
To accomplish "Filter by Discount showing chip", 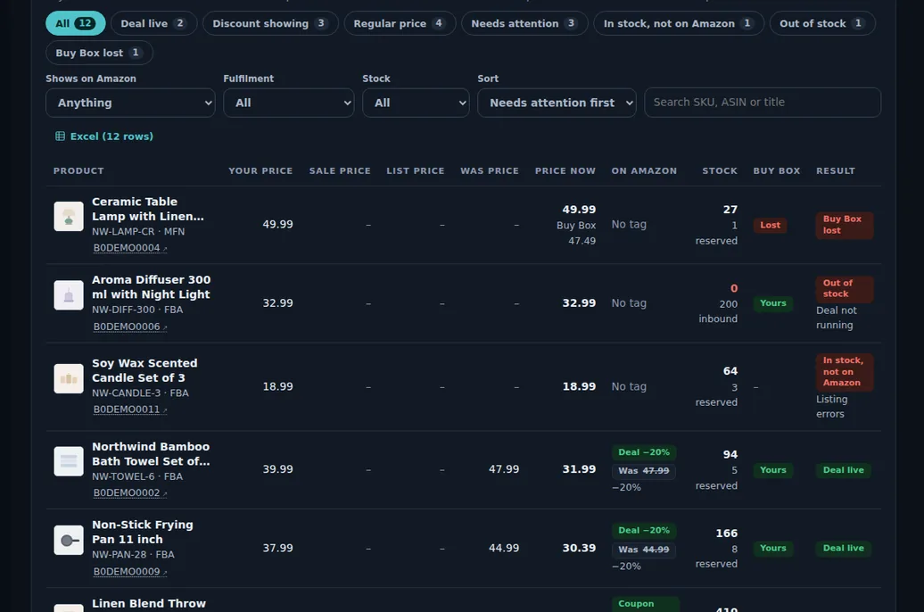I will click(x=270, y=23).
